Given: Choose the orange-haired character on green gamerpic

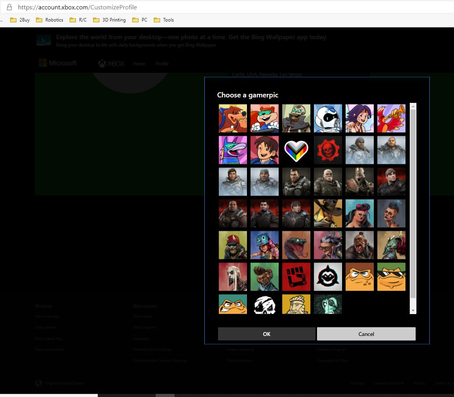Looking at the screenshot, I should point(264,277).
